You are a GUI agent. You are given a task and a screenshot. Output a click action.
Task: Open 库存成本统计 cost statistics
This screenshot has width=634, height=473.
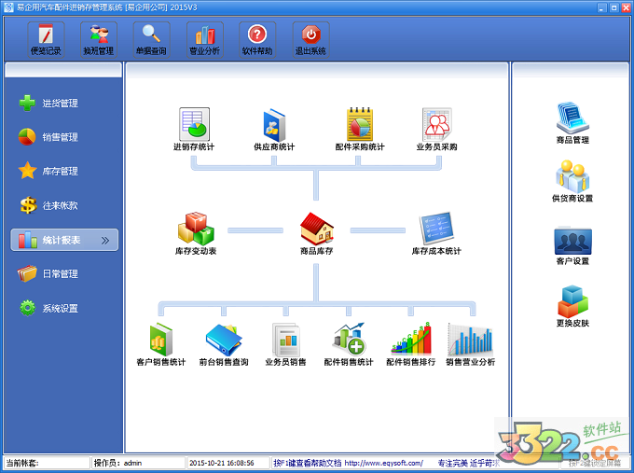pyautogui.click(x=436, y=233)
